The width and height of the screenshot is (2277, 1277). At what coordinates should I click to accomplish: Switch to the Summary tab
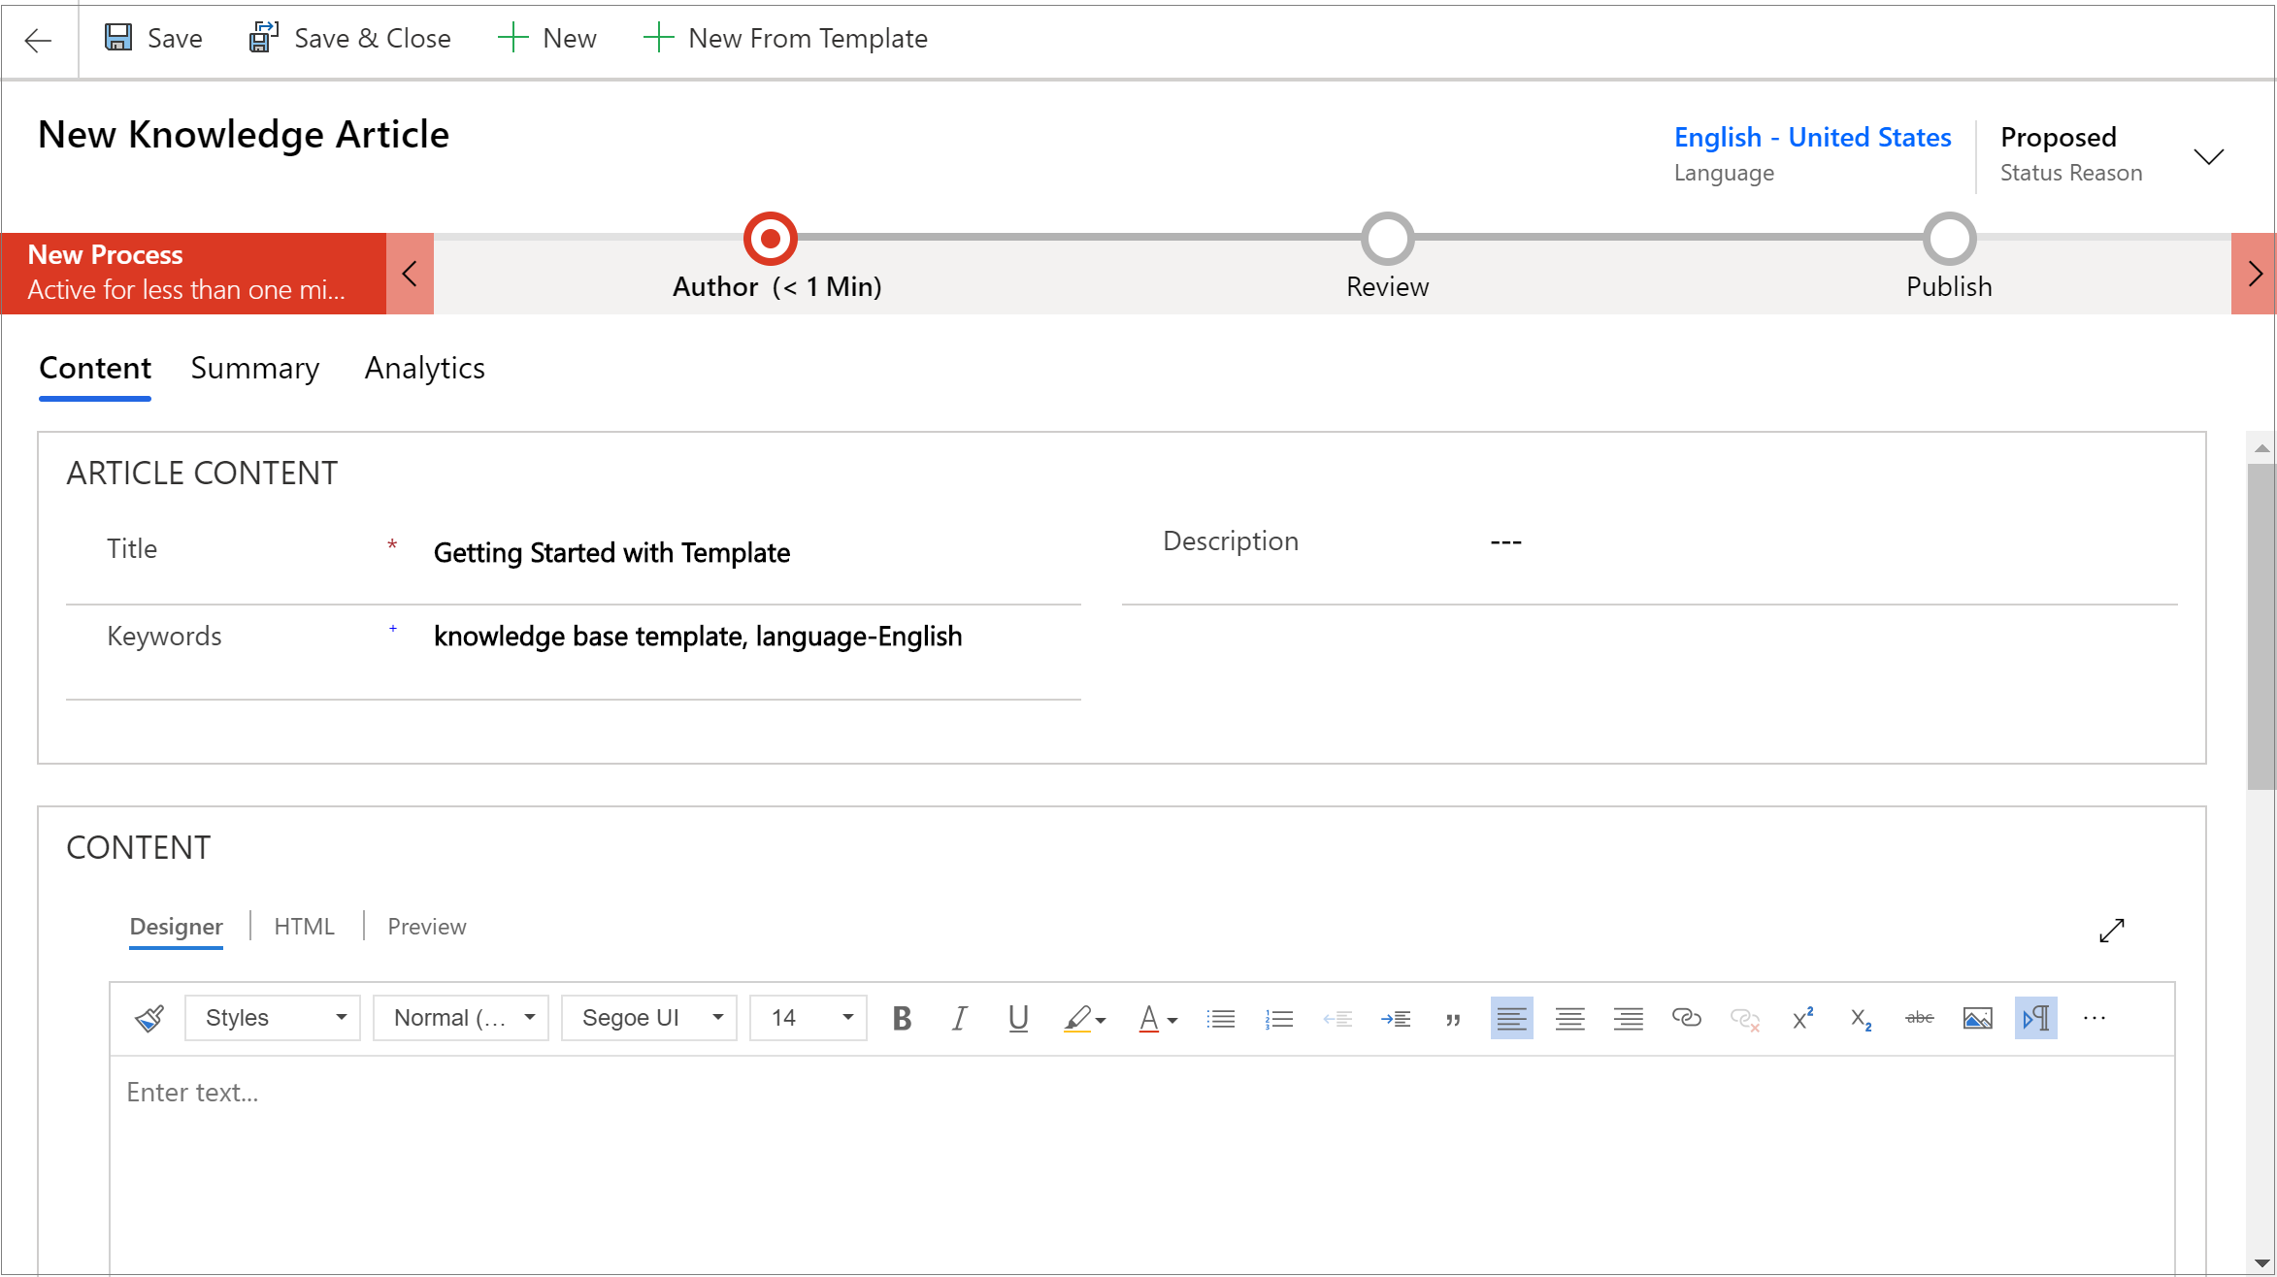tap(253, 368)
